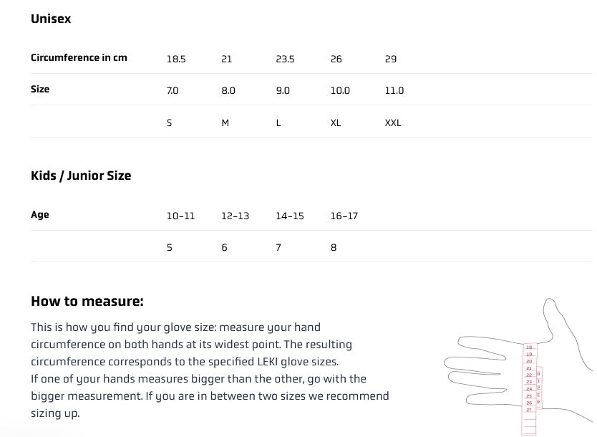Click the How to measure heading
Viewport: 597px width, 437px height.
87,301
